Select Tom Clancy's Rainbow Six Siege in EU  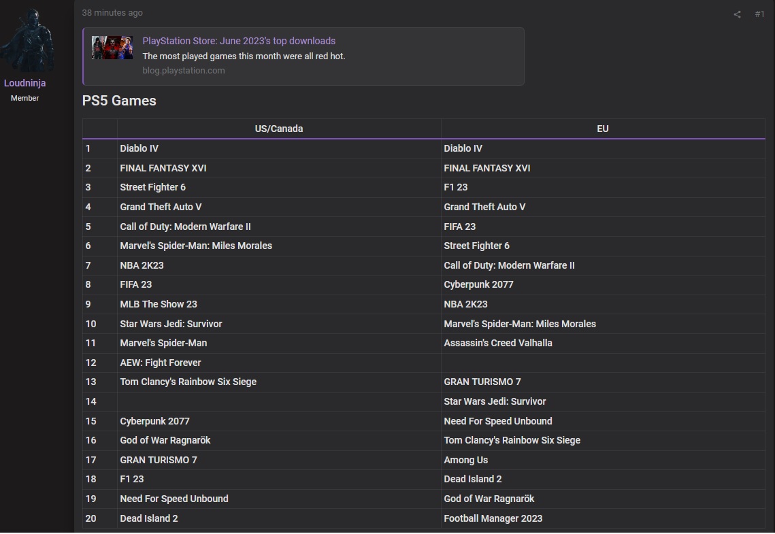tap(512, 441)
